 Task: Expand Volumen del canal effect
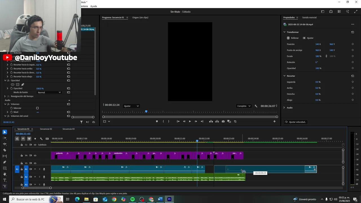click(5, 116)
